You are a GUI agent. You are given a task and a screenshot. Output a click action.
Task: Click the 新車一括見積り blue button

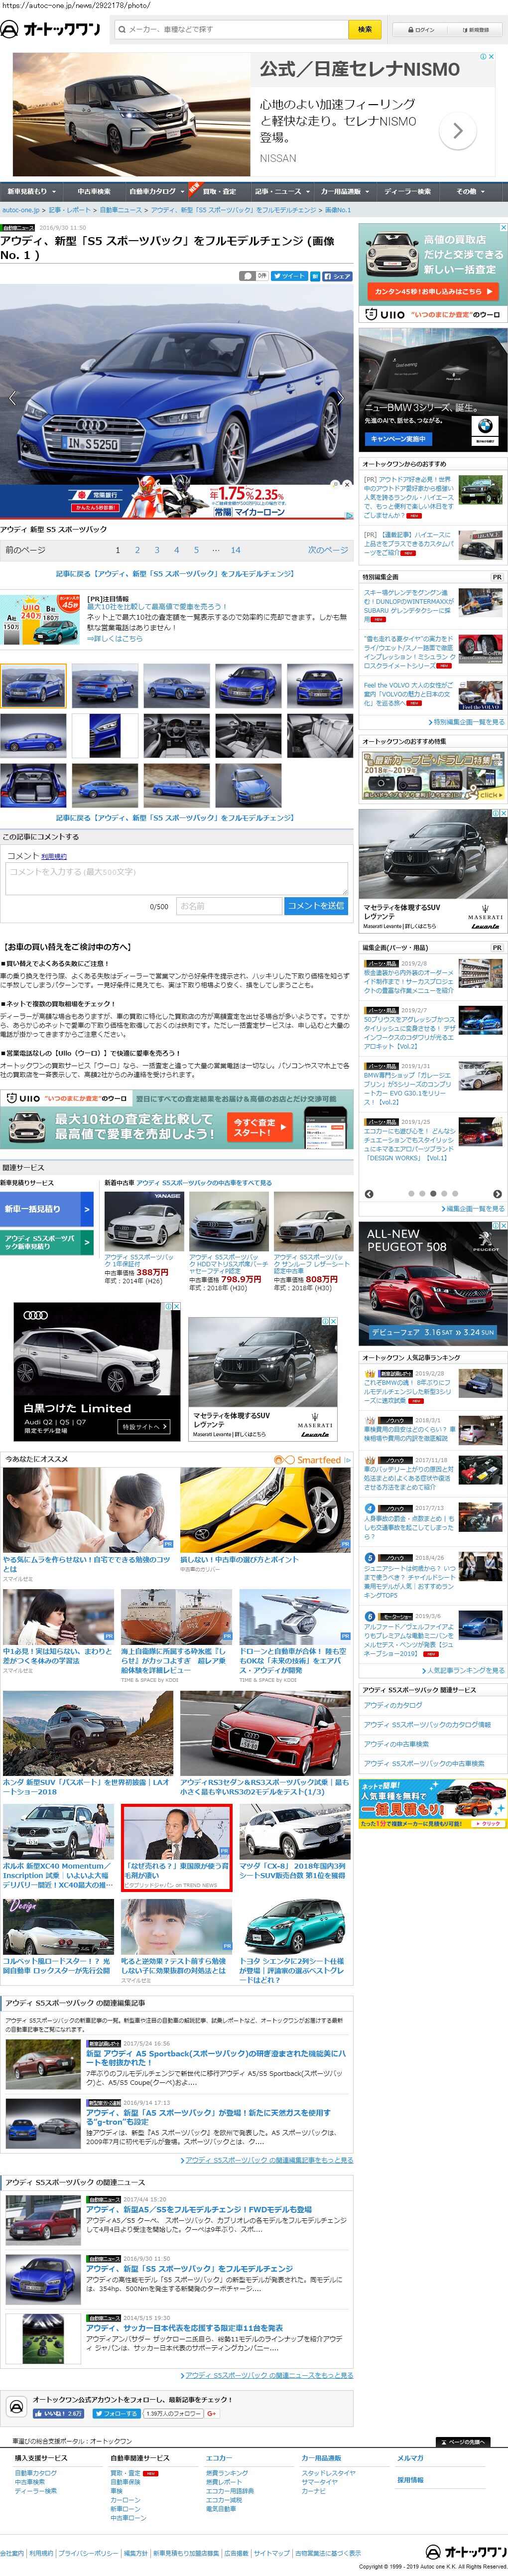click(x=46, y=1209)
